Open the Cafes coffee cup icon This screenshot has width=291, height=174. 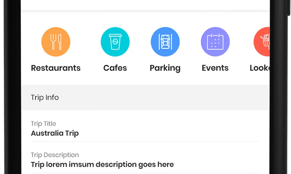tap(115, 42)
